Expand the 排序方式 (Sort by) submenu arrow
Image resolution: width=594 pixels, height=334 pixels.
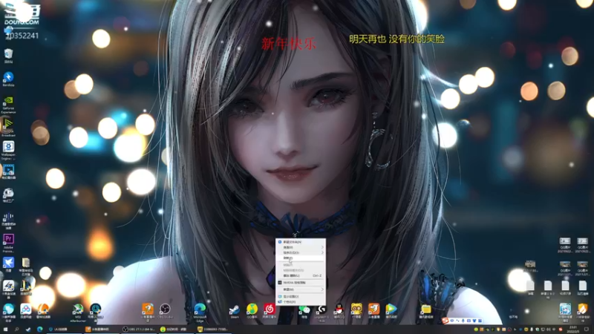tap(322, 252)
